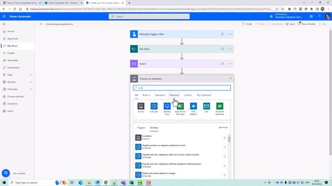This screenshot has height=186, width=332.
Task: Switch to the Standard connectors tab
Action: [x=160, y=95]
